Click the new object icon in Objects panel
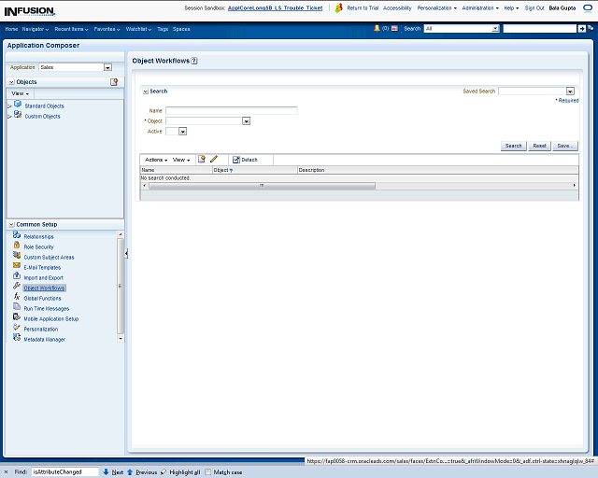The height and width of the screenshot is (478, 598). tap(114, 82)
